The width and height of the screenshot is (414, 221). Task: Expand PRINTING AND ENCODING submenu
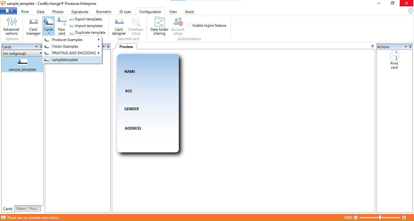(x=72, y=53)
